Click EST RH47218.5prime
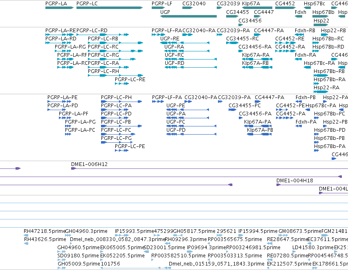Screen dimensions: 348x270 point(45,231)
